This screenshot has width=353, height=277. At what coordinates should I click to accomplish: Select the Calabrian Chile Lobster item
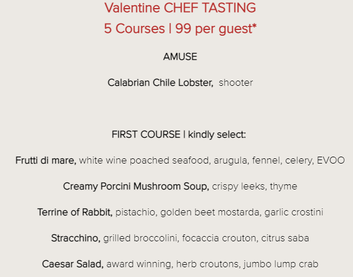(x=160, y=83)
